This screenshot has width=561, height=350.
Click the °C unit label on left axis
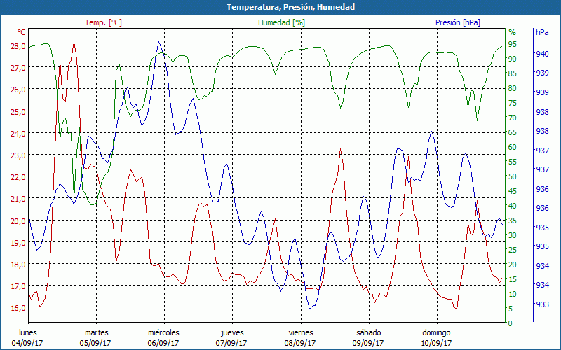tap(22, 32)
